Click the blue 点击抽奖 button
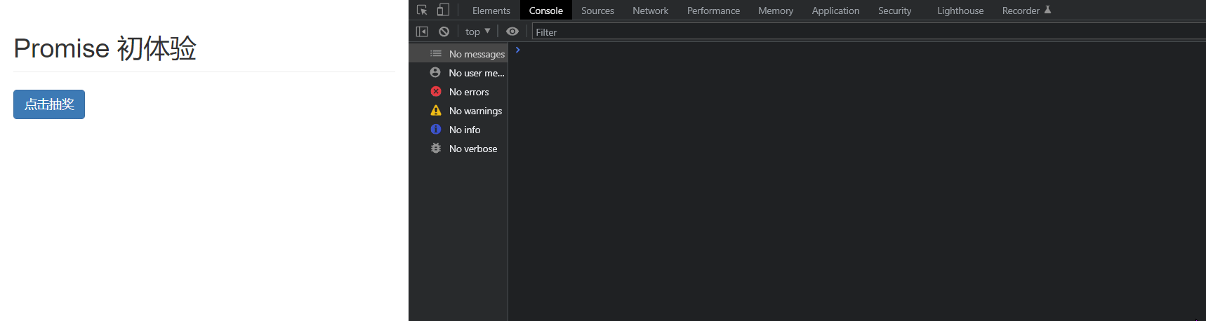Viewport: 1206px width, 321px height. coord(49,104)
